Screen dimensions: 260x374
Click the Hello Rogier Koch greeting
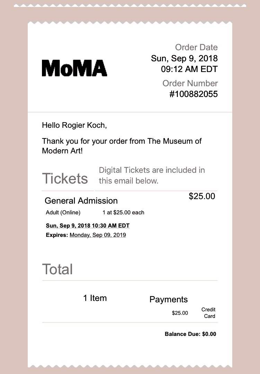tap(75, 125)
